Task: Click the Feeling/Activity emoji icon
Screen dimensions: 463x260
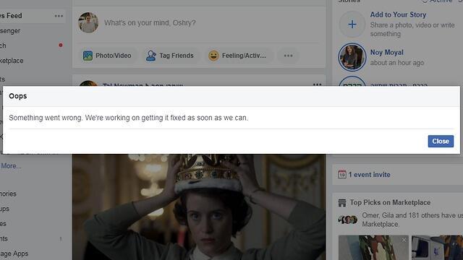Action: [x=213, y=56]
